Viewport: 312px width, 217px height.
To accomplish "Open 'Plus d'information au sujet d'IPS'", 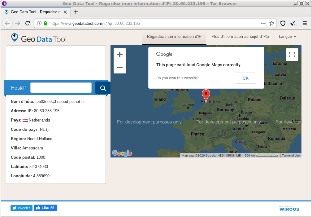I will (240, 37).
